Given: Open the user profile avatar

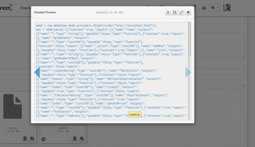Looking at the screenshot, I should pos(227,7).
